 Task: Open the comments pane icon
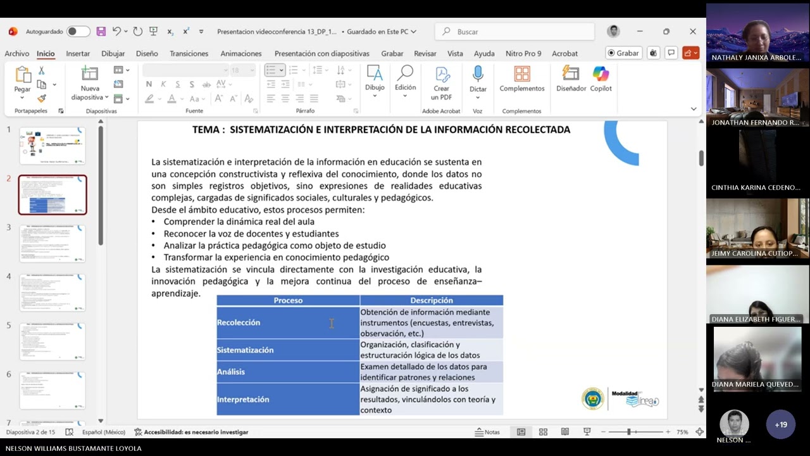click(x=671, y=53)
